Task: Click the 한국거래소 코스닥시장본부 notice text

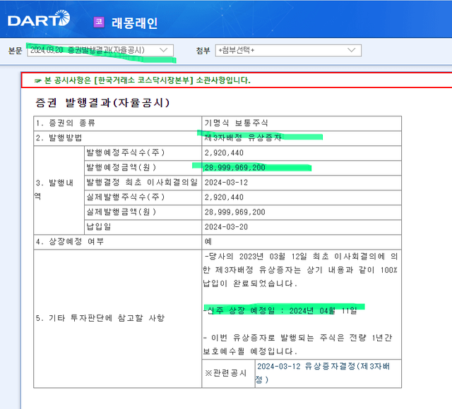Action: [147, 80]
